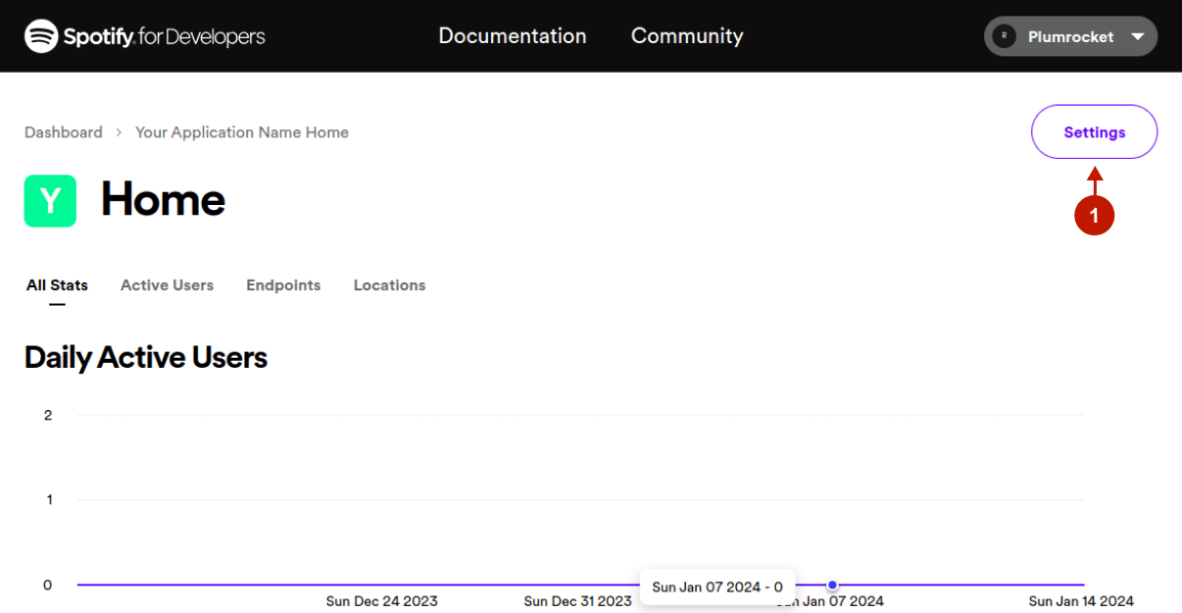
Task: Show the Locations tab
Action: (389, 285)
